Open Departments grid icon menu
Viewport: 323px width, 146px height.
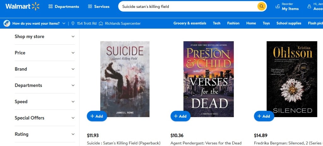point(50,6)
